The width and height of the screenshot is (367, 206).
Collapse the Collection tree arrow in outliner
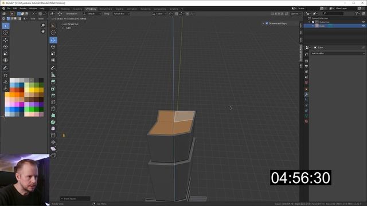(310, 22)
